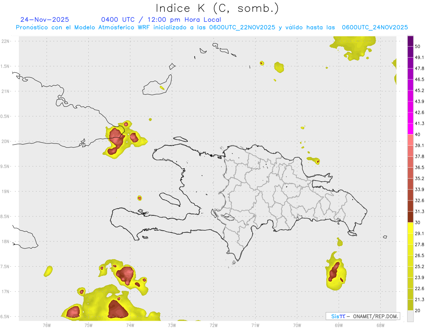The height and width of the screenshot is (330, 427).
Task: Click the colorbar value "47.8"
Action: [420, 68]
